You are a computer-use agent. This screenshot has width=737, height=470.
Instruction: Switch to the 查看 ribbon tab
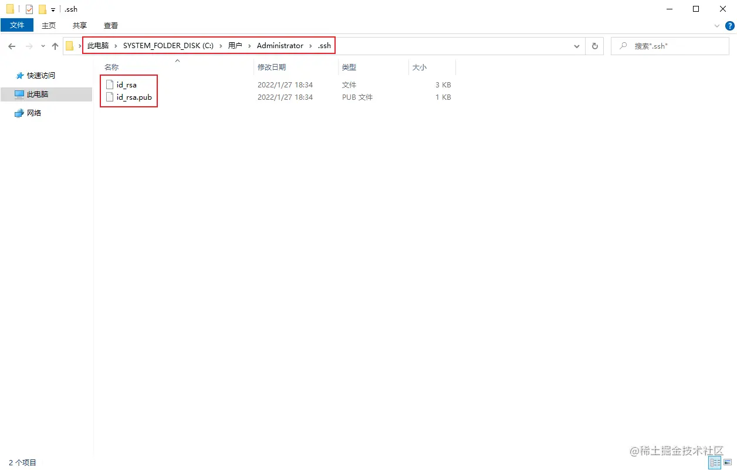(x=111, y=25)
